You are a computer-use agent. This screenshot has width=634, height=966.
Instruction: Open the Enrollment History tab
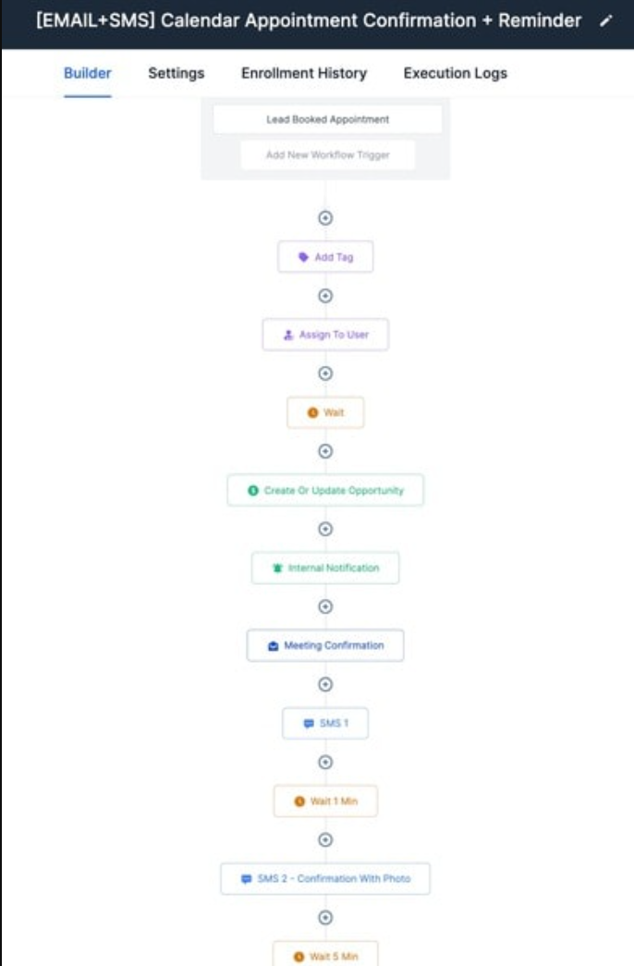pyautogui.click(x=304, y=74)
